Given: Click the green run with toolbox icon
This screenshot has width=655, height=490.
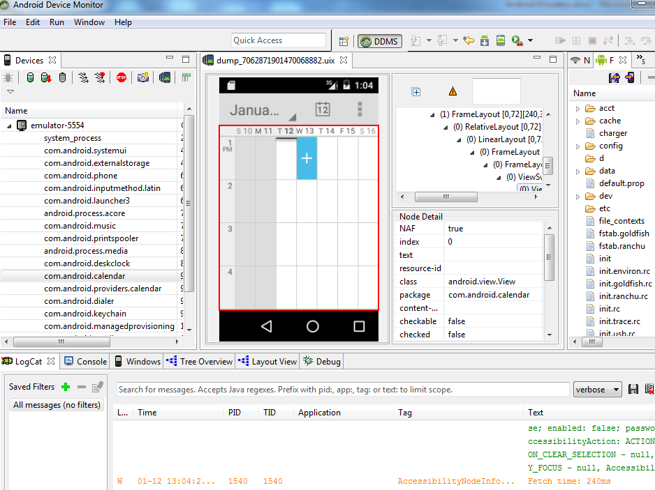Looking at the screenshot, I should click(x=517, y=40).
